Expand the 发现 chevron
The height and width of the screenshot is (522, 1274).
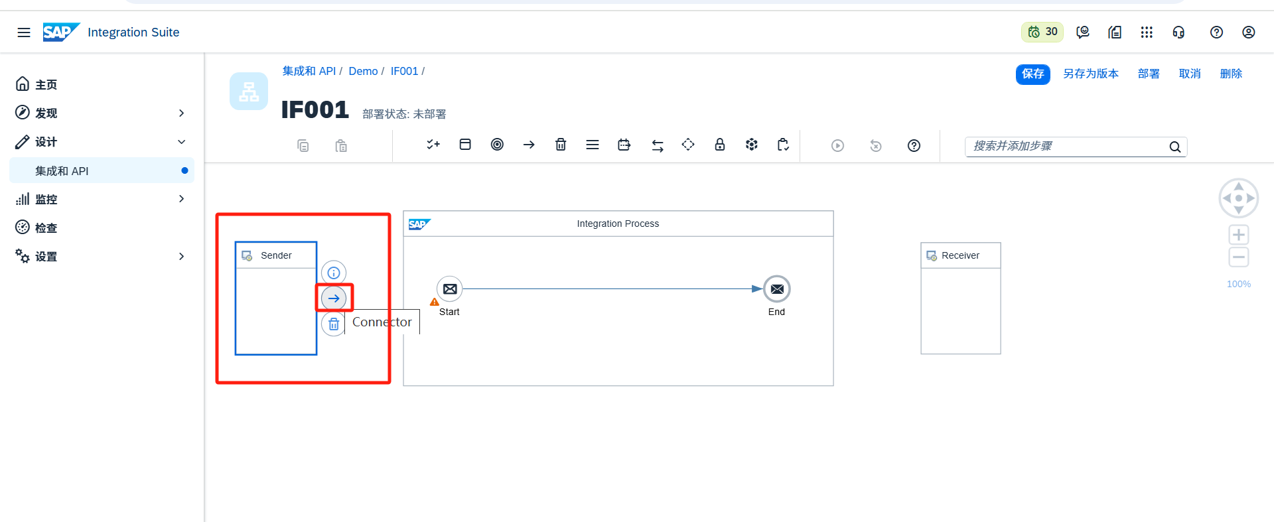181,113
